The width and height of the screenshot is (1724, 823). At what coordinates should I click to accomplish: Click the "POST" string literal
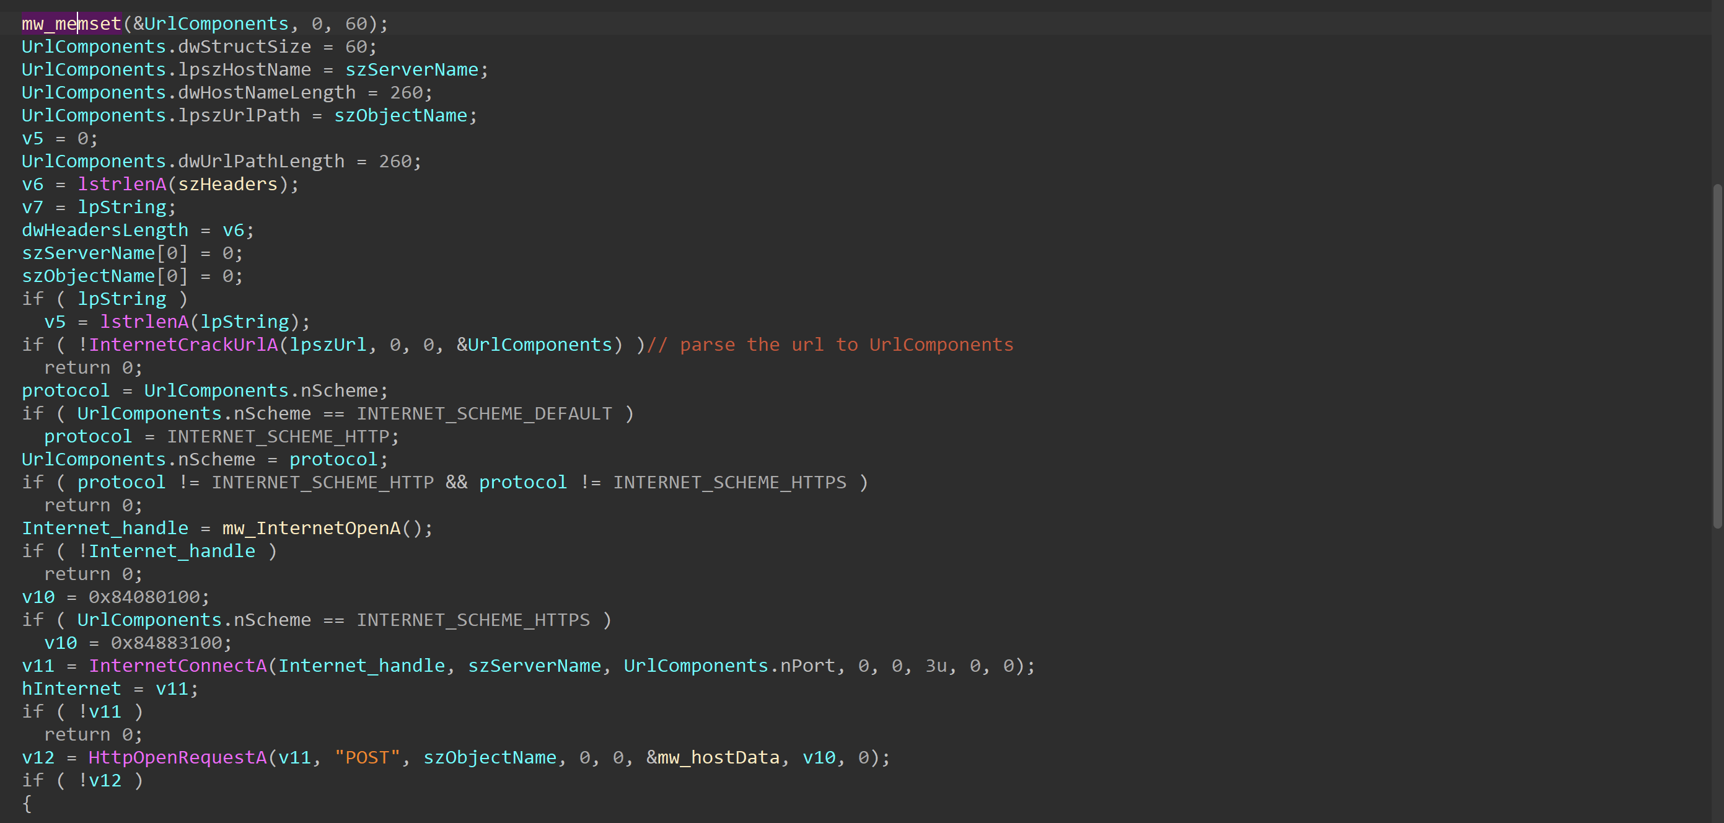(367, 757)
